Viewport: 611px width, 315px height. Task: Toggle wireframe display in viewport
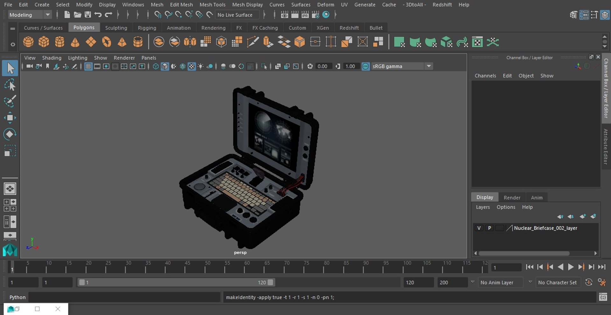click(156, 66)
